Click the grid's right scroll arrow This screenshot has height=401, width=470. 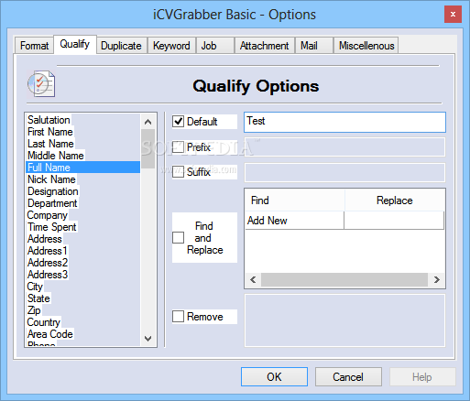[x=437, y=279]
